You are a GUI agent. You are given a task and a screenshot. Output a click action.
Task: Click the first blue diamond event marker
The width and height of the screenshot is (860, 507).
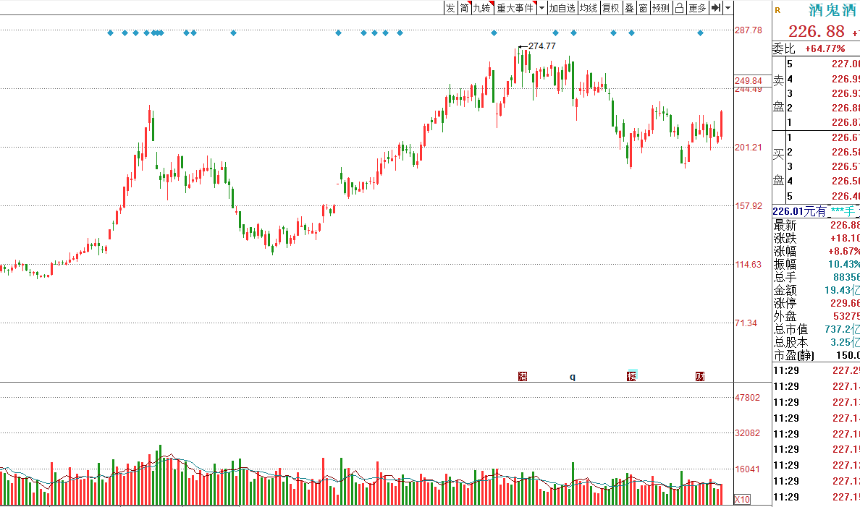tap(110, 33)
